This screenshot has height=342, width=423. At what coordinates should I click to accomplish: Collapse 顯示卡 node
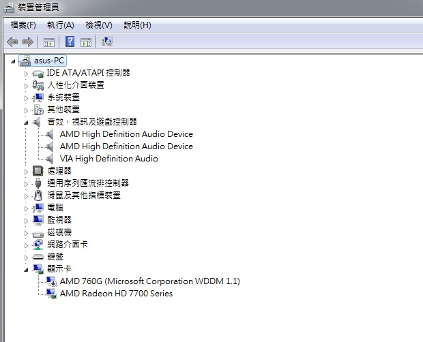[x=26, y=270]
